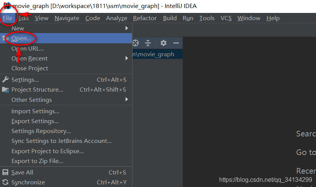
Task: Open the Refactor menu
Action: tap(145, 18)
